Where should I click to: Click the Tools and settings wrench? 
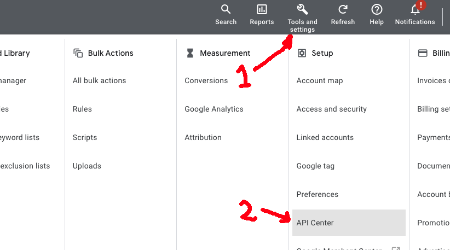(302, 9)
